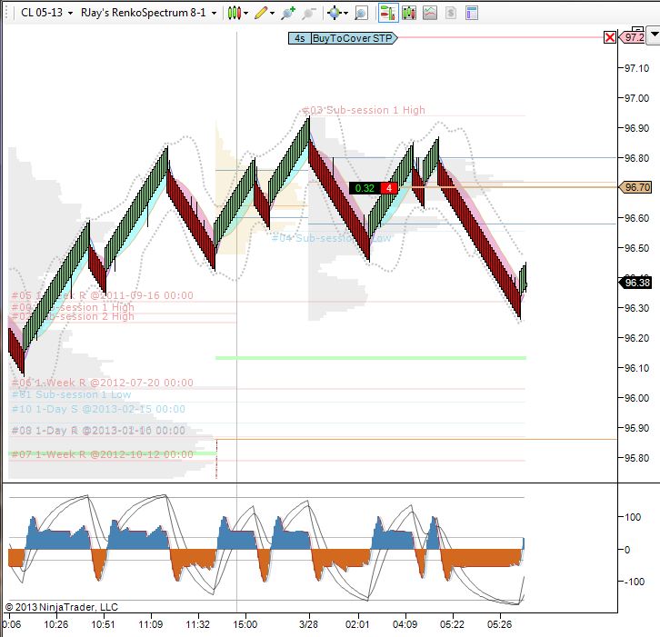Click the data box magnifier icon
Viewport: 660px width, 637px height.
tap(361, 13)
